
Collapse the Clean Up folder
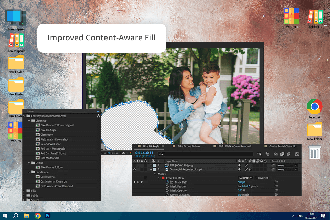pyautogui.click(x=29, y=121)
